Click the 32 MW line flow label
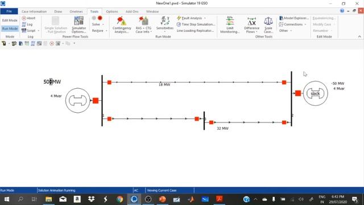This screenshot has height=205, width=364. 222,128
